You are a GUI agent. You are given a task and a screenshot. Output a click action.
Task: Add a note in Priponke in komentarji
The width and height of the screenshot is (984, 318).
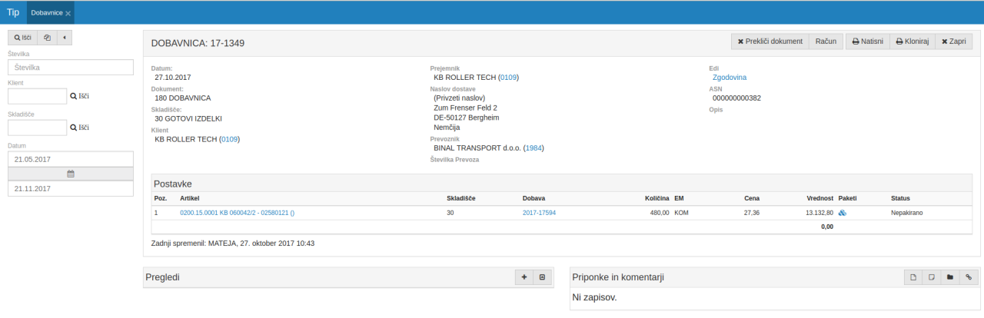coord(932,277)
